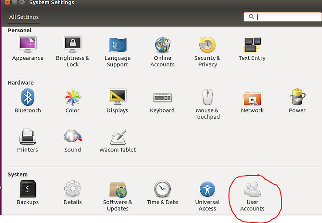Open Sound settings
Screen dimensions: 322x223
click(x=72, y=141)
